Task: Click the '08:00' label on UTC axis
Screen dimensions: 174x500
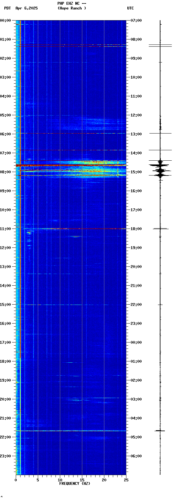Action: coord(136,39)
